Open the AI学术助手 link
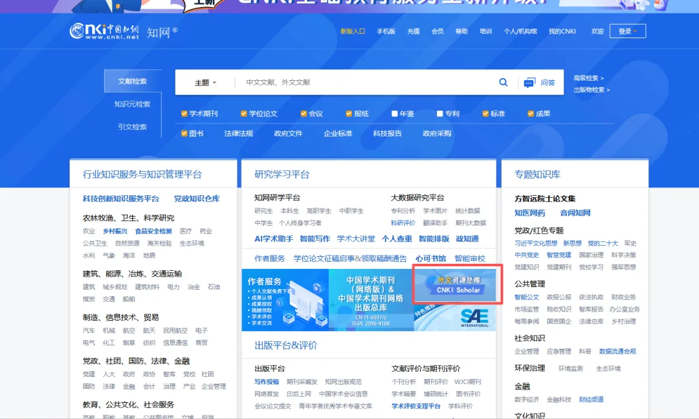The height and width of the screenshot is (419, 699). [x=274, y=239]
